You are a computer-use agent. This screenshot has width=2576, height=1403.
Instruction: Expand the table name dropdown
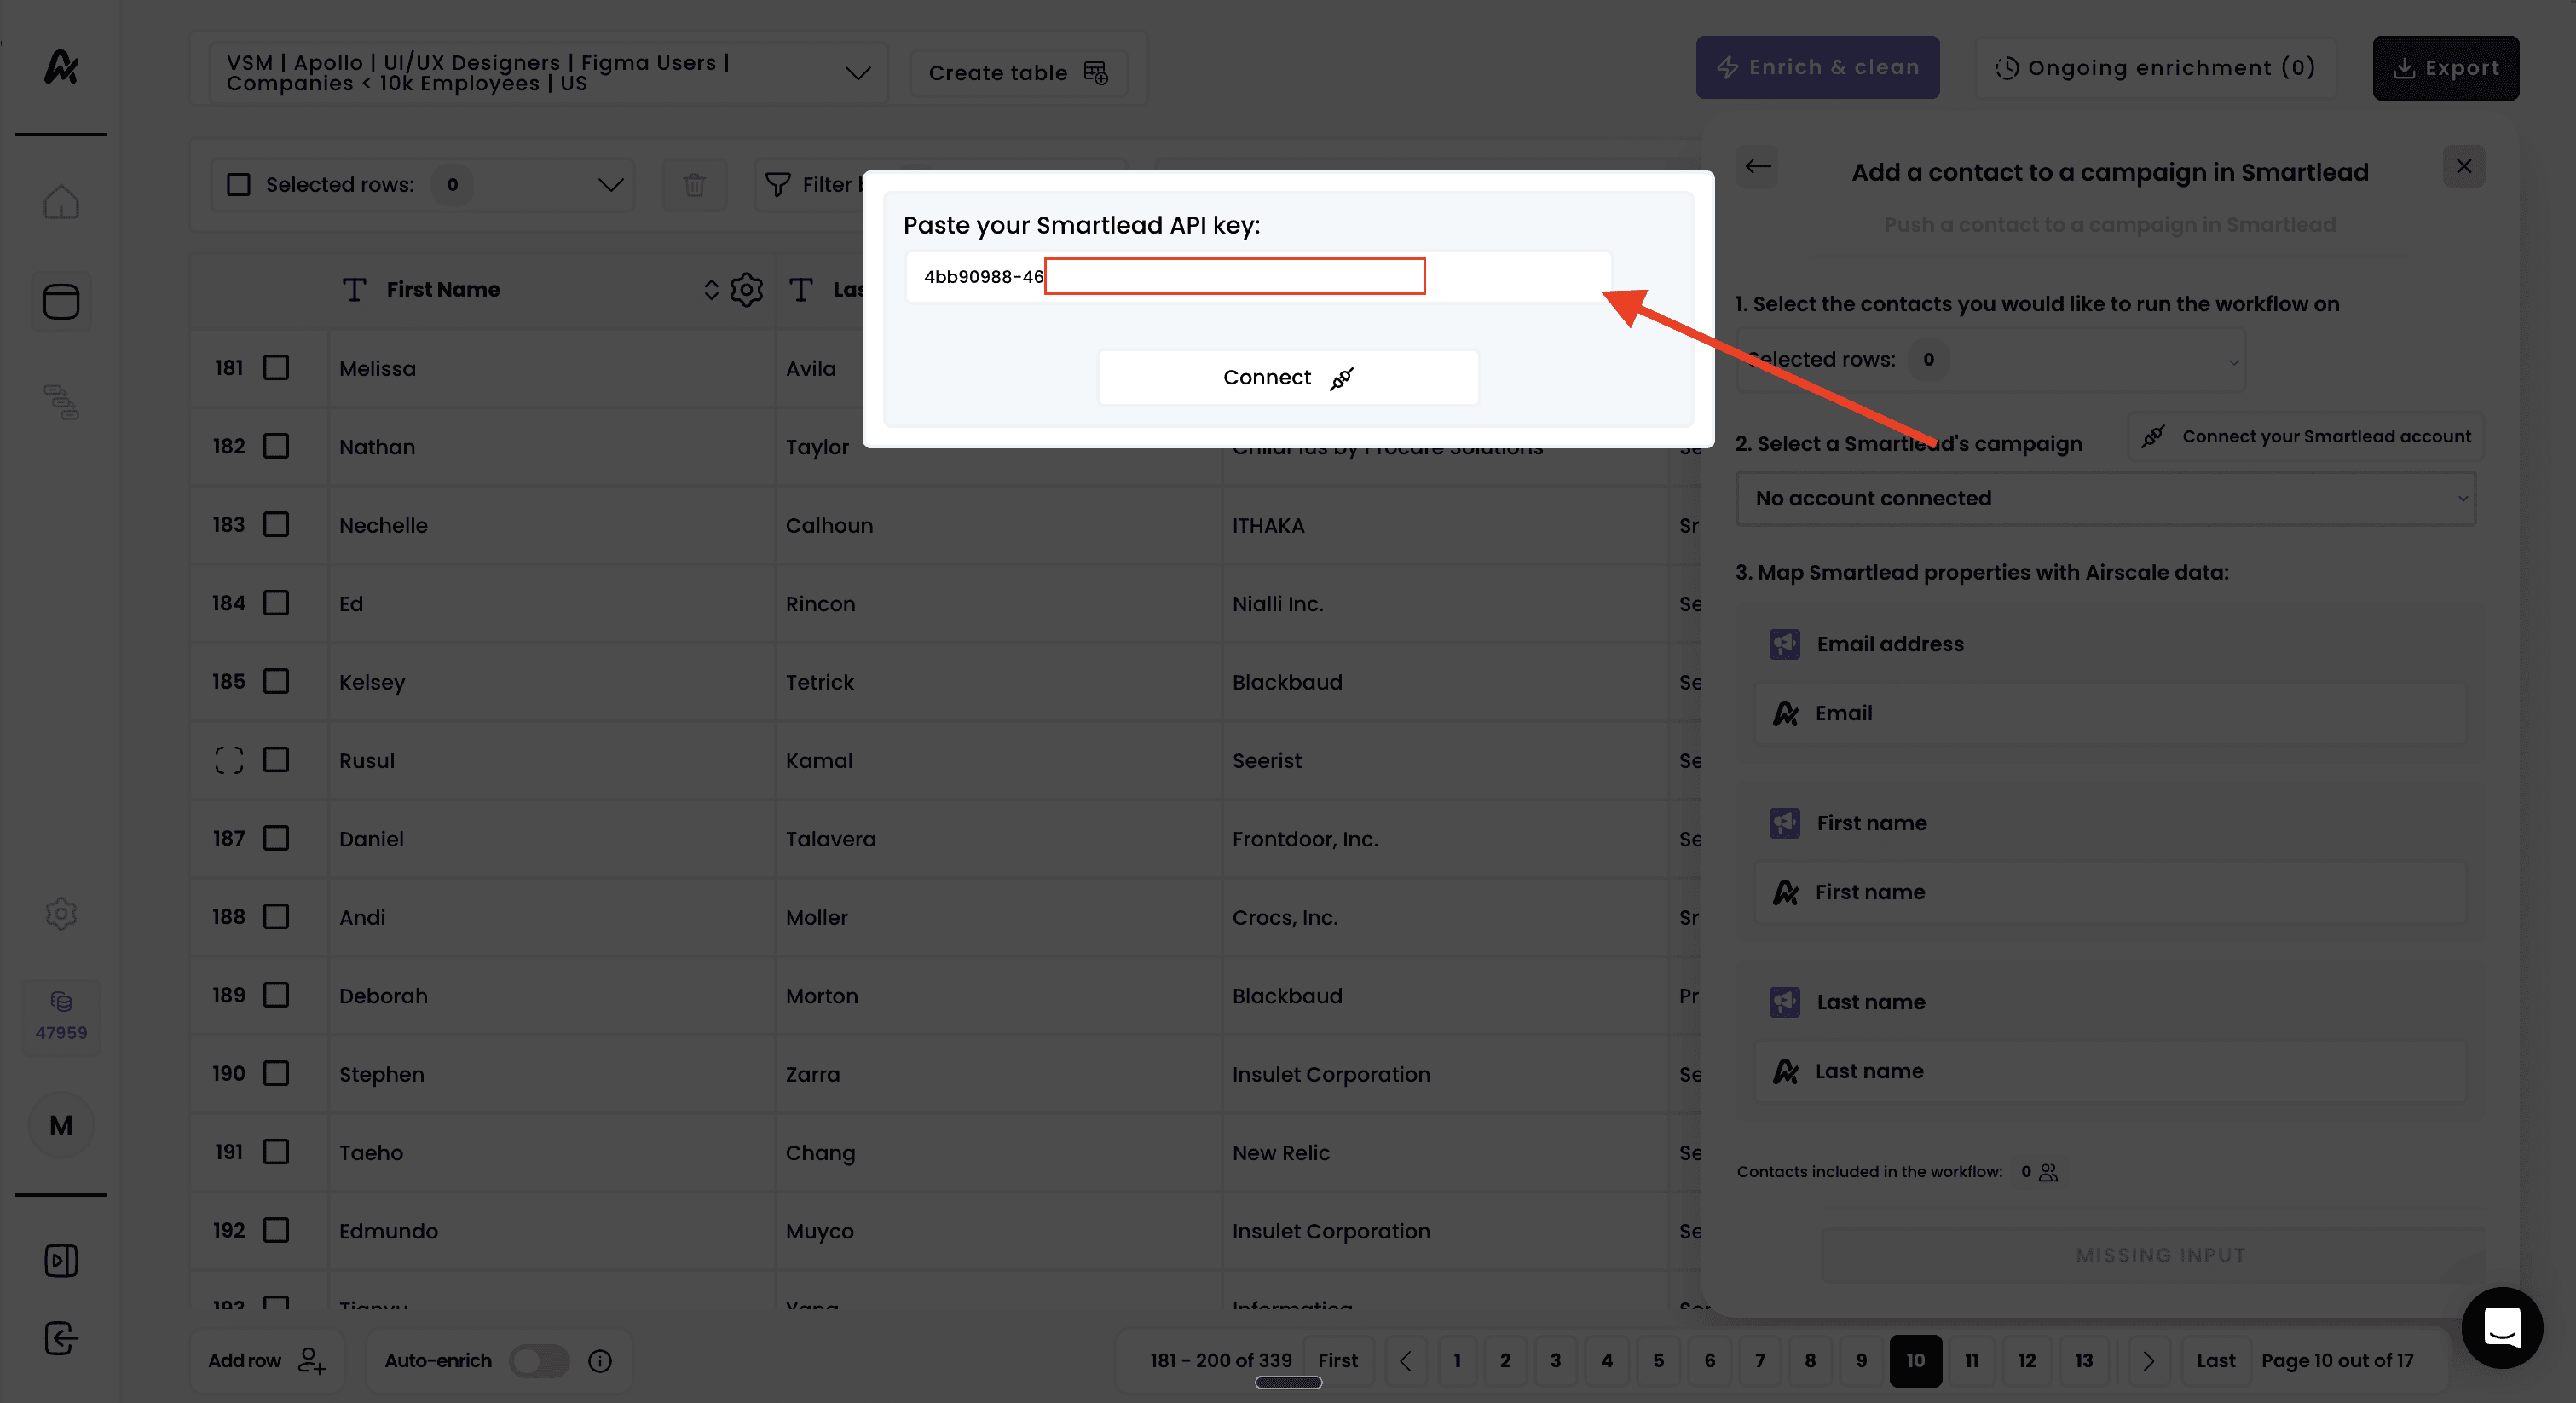857,73
